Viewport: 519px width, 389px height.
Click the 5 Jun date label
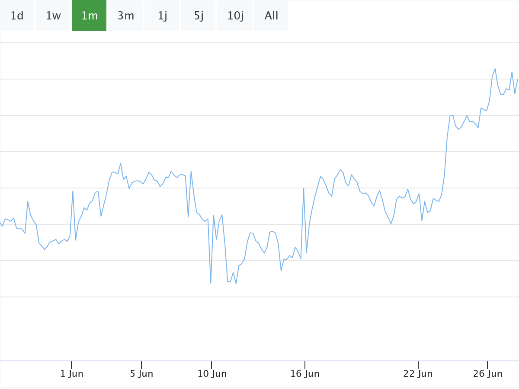tap(141, 374)
